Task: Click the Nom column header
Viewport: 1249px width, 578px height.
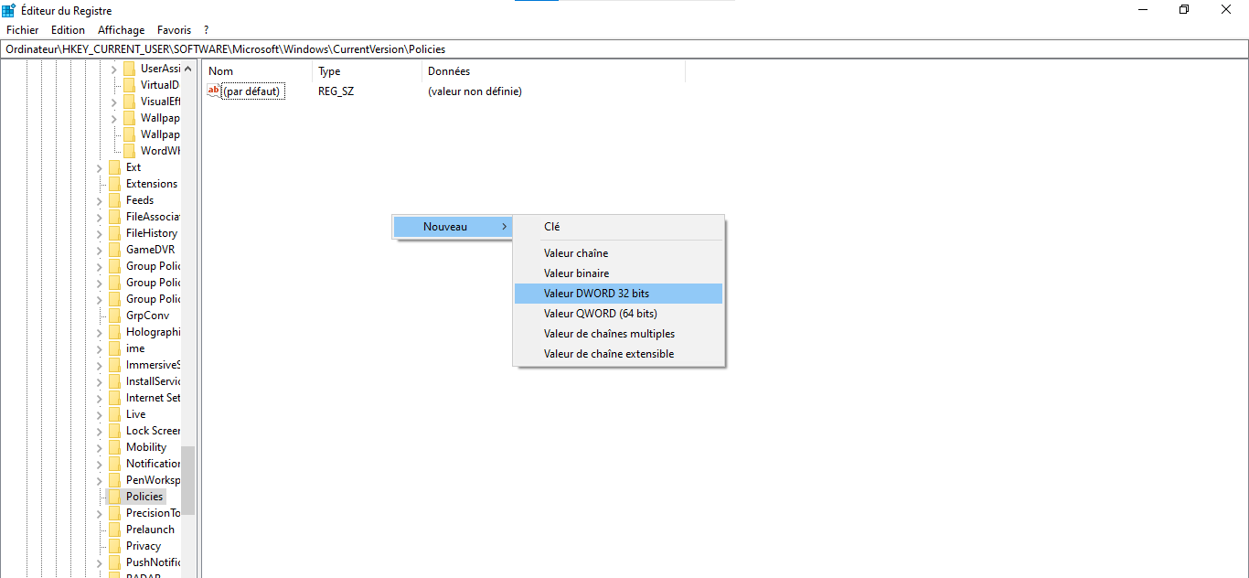Action: coord(220,70)
